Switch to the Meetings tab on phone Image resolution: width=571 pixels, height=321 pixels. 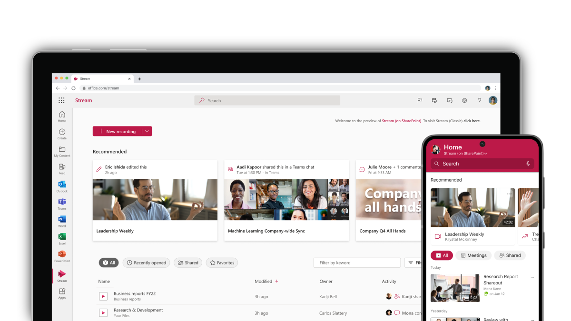[473, 255]
